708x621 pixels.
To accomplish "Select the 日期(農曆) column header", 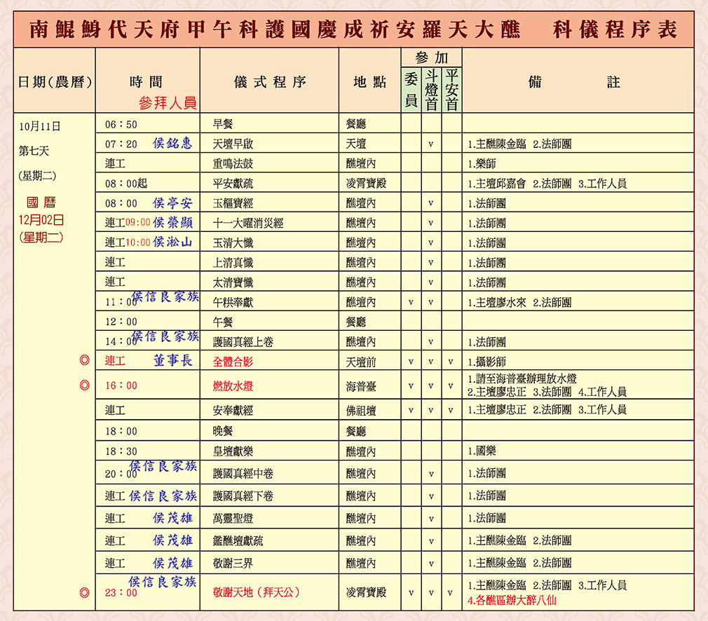I will (x=55, y=82).
